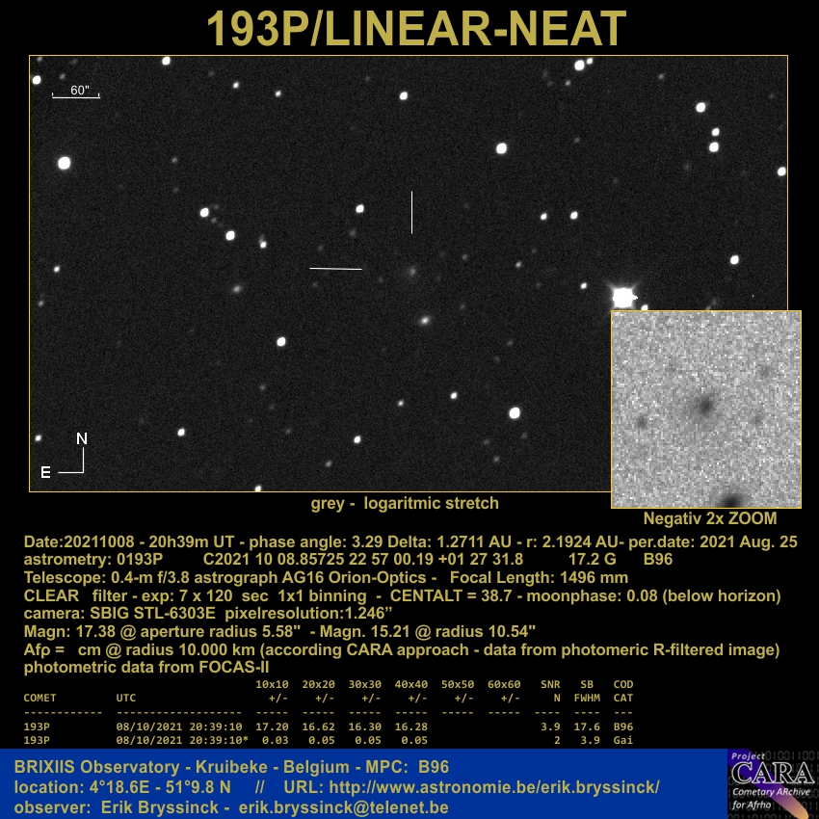Select the Magn: 17.38 aperture line
819x819 pixels.
tap(279, 631)
